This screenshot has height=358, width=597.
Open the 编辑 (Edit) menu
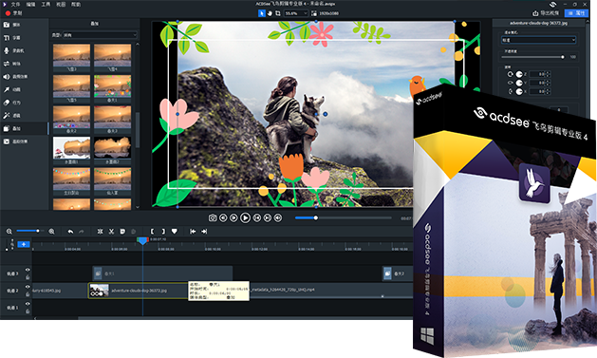point(30,4)
